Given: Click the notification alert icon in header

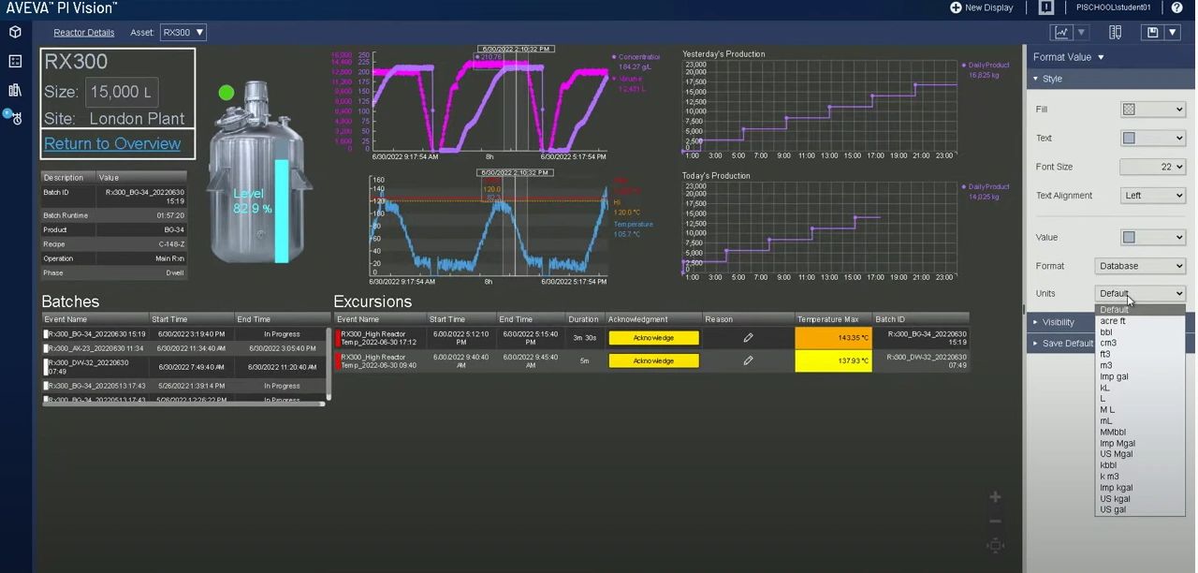Looking at the screenshot, I should pos(1046,7).
